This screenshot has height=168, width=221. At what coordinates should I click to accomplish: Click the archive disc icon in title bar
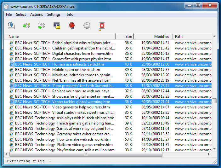click(x=6, y=7)
